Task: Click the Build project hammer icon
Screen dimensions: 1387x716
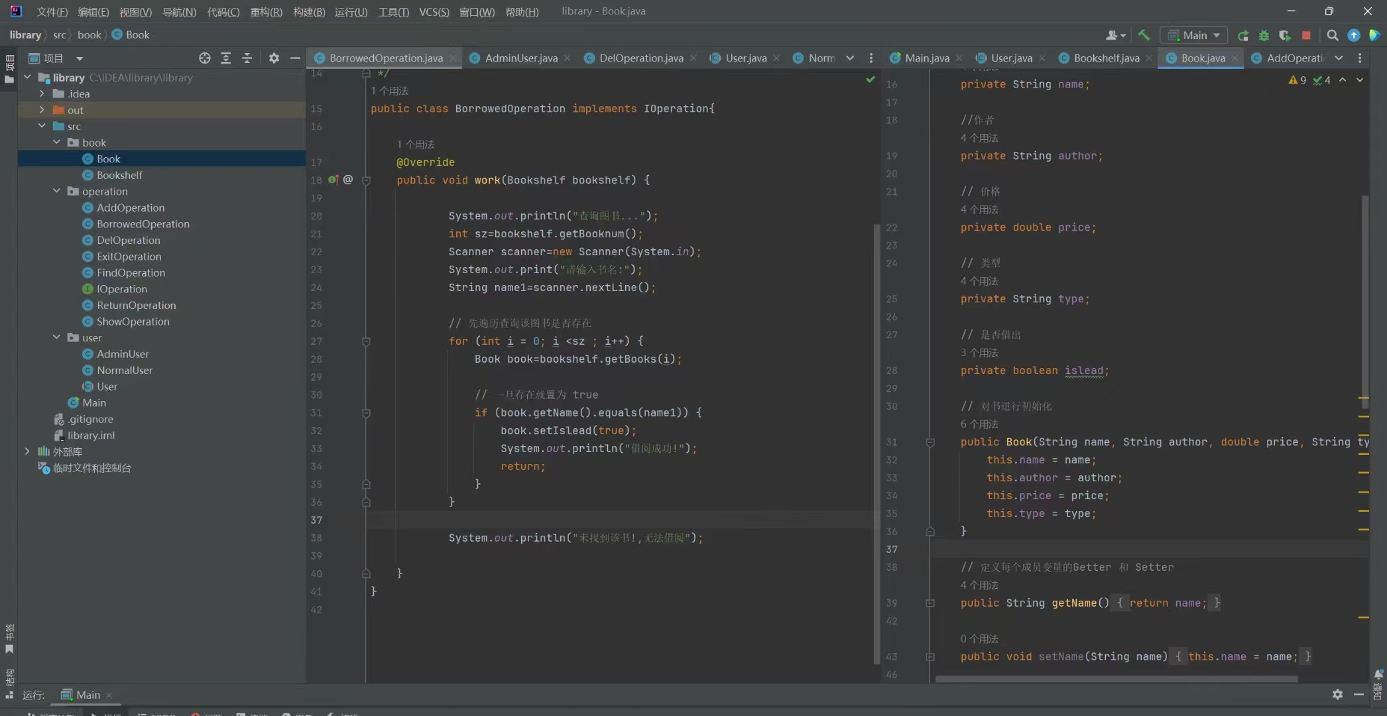Action: (1143, 34)
